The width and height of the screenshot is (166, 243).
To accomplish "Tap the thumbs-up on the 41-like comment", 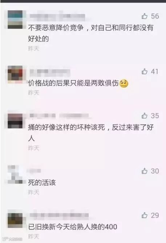I will pyautogui.click(x=145, y=71).
